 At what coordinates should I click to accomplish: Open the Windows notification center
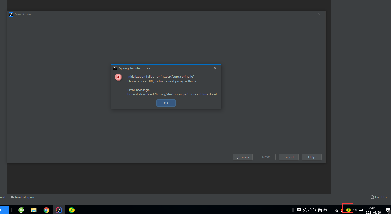388,210
